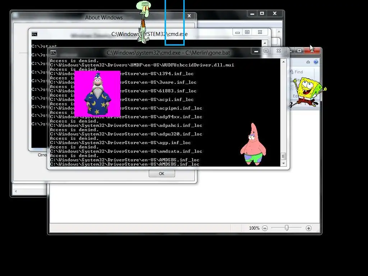Click the Find command in the ribbon
The image size is (368, 276).
click(296, 72)
